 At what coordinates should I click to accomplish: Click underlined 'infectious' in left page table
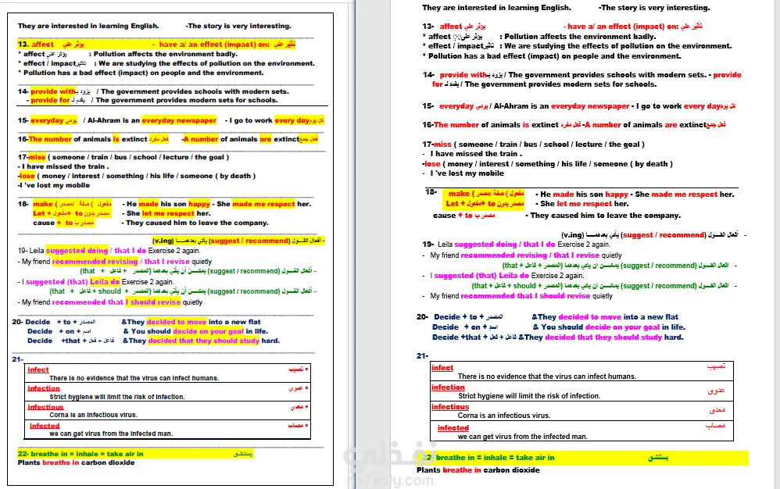click(46, 407)
